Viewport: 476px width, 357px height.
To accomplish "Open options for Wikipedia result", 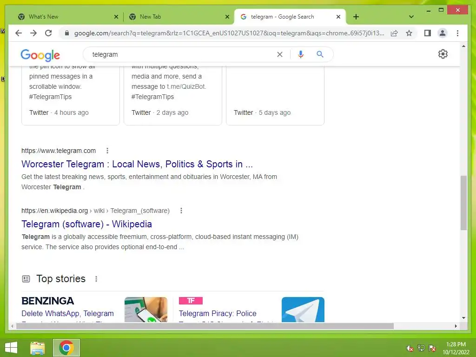I will click(x=181, y=211).
